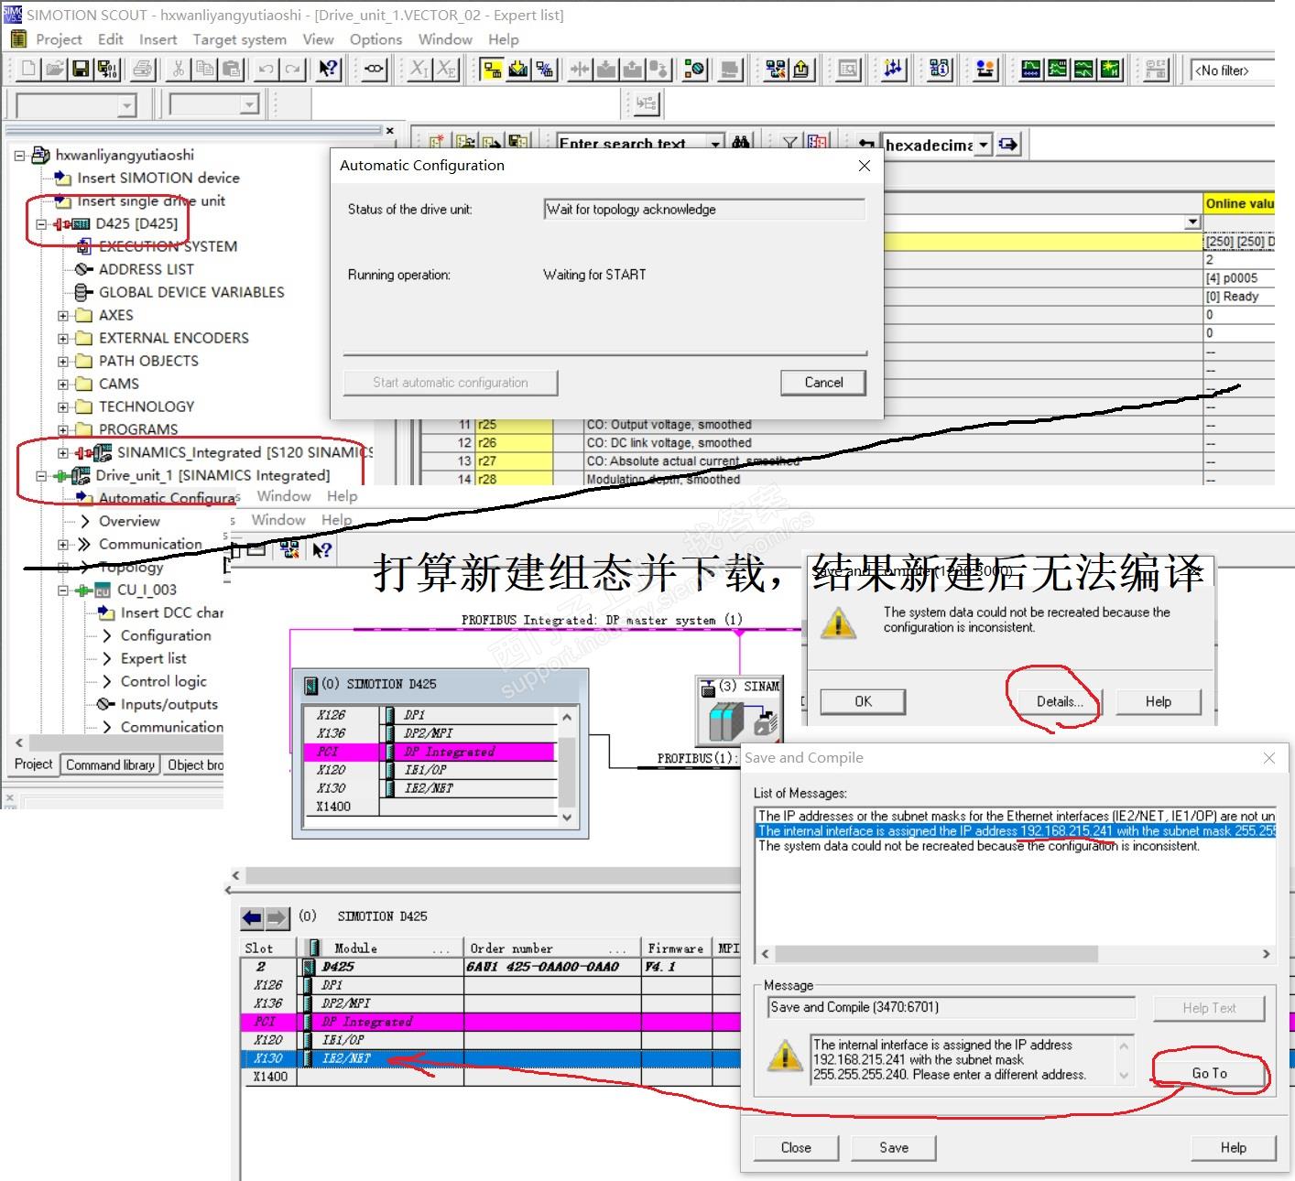
Task: Open the hexadecimal format dropdown
Action: click(x=983, y=145)
